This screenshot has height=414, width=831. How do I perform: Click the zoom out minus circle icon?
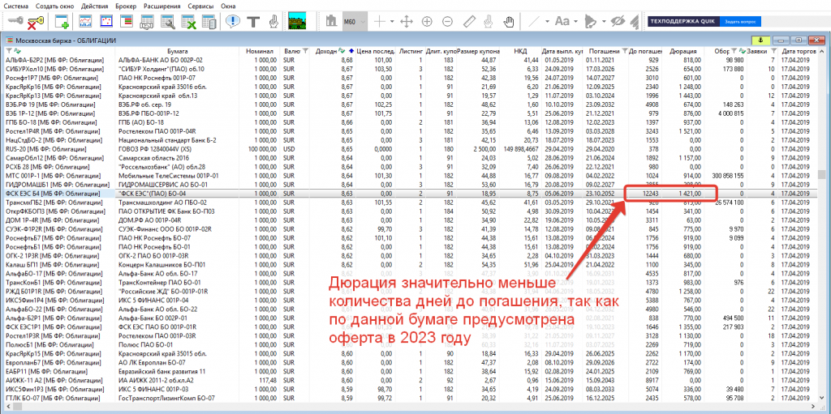[x=449, y=22]
